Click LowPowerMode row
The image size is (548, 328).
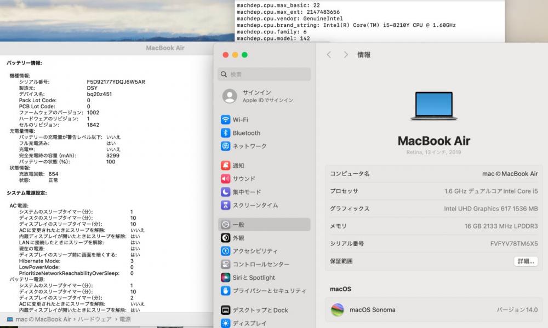point(76,267)
